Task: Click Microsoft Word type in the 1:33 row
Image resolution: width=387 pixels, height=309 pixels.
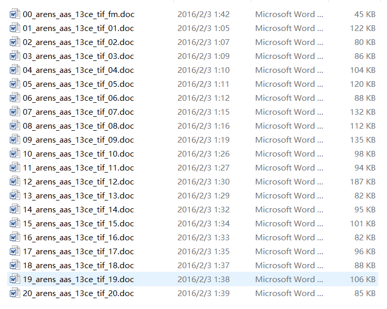Action: [289, 238]
